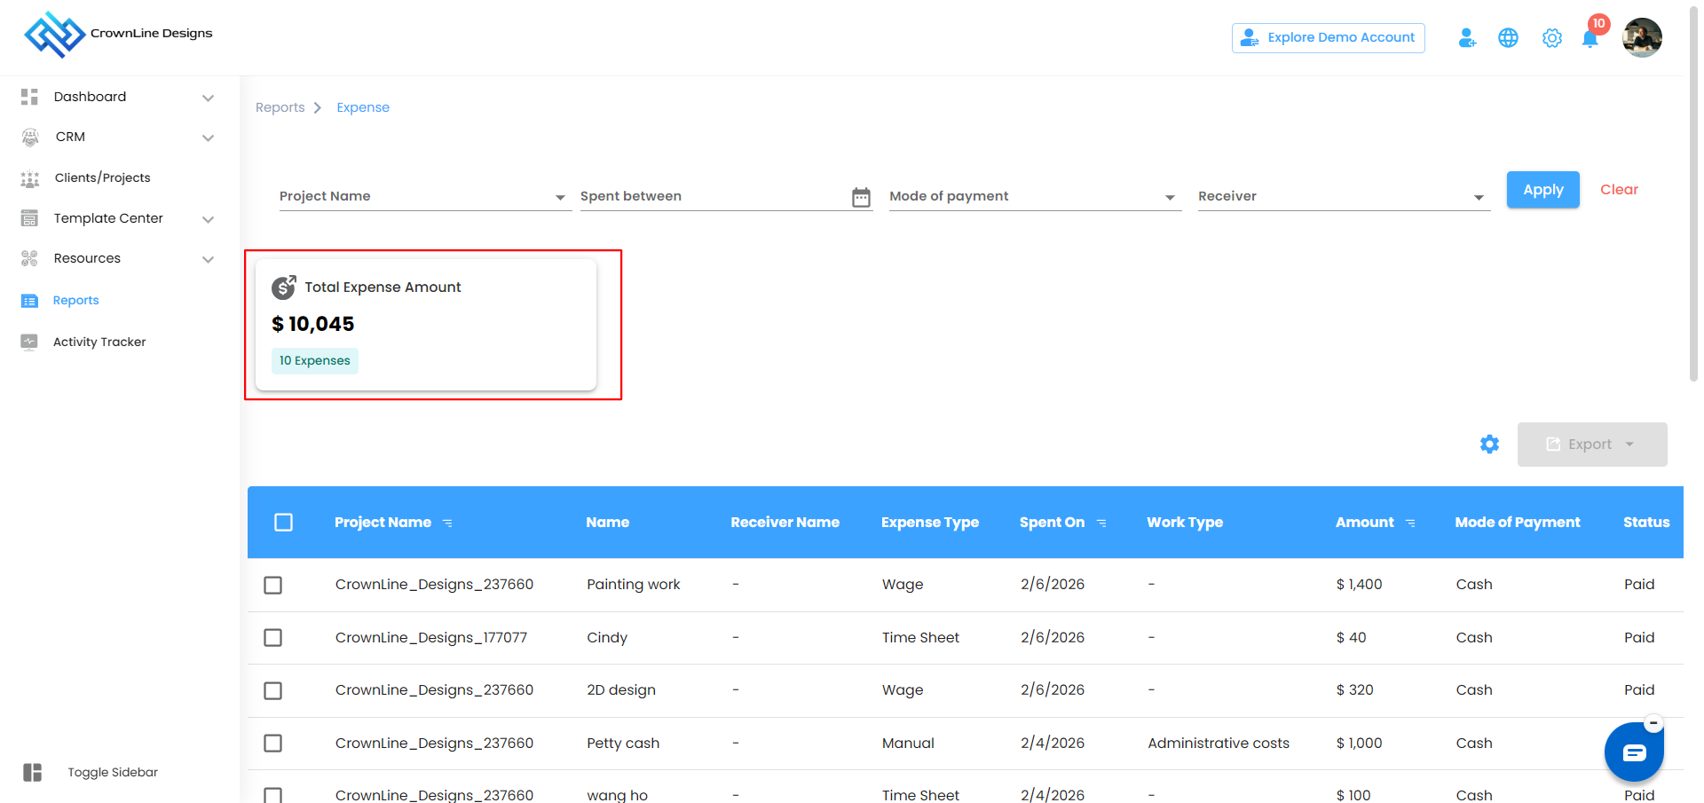The height and width of the screenshot is (803, 1704).
Task: Click the Reports sidebar icon
Action: tap(29, 301)
